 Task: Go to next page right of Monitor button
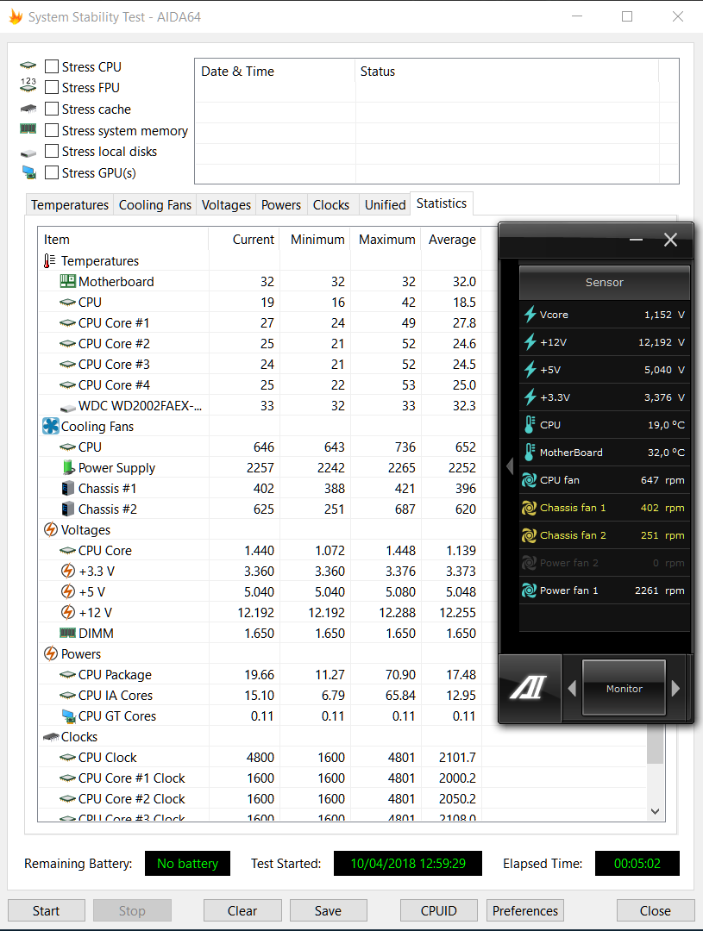675,688
